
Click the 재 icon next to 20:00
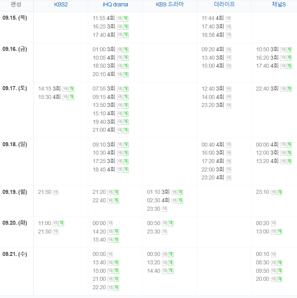(279, 279)
